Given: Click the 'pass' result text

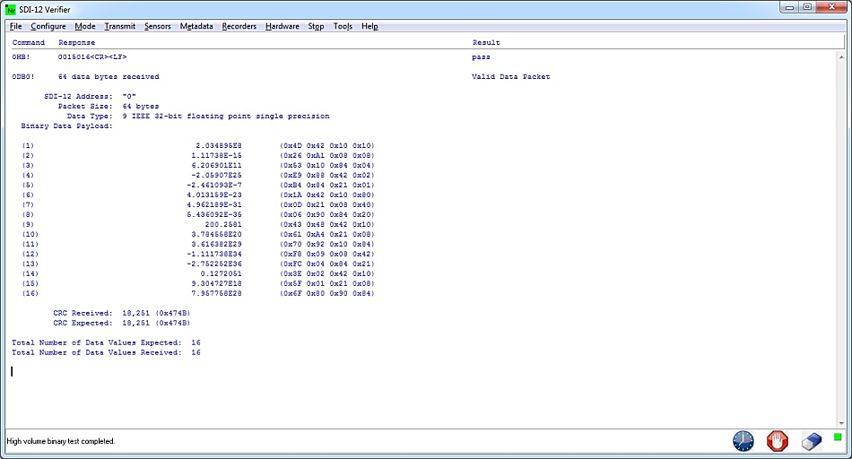Looking at the screenshot, I should pyautogui.click(x=481, y=57).
